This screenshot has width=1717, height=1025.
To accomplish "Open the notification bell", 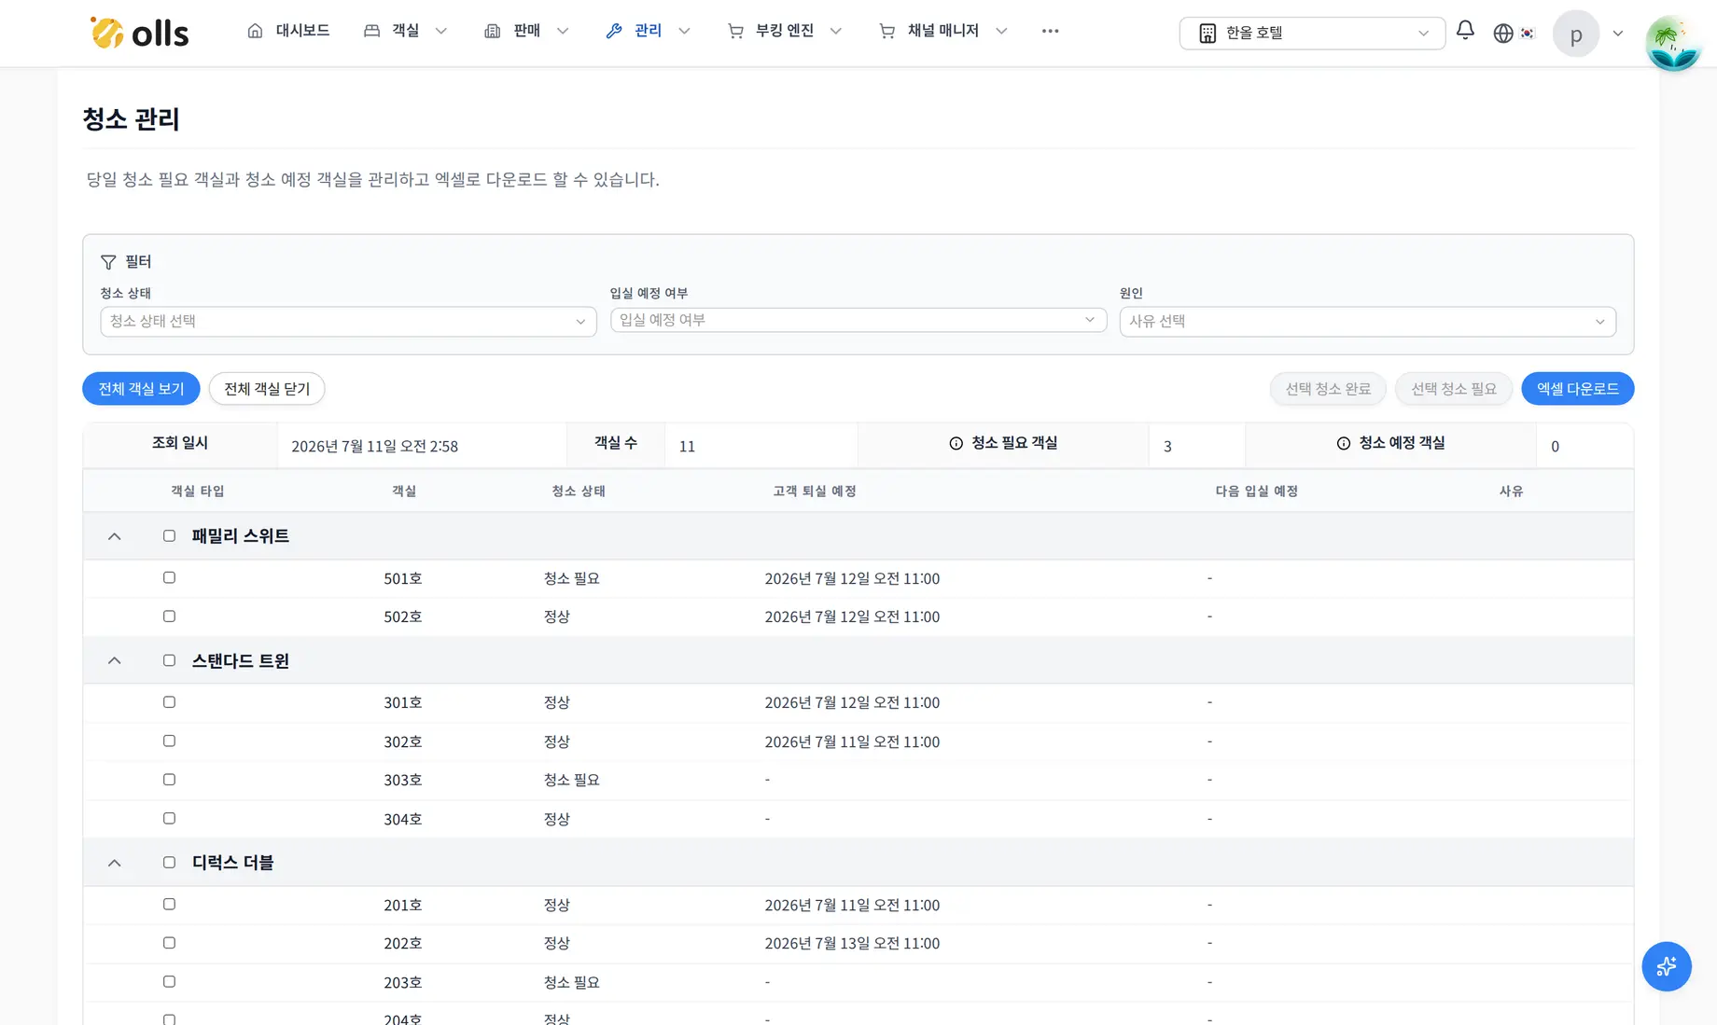I will [1465, 31].
